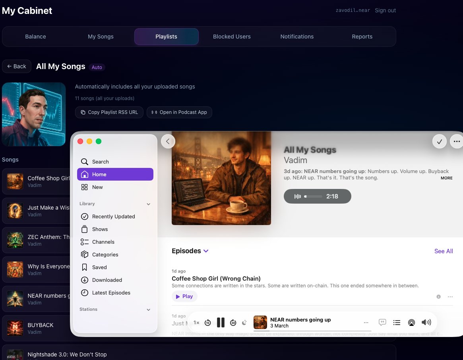The height and width of the screenshot is (360, 463).
Task: Skip forward 30 seconds
Action: coord(233,323)
